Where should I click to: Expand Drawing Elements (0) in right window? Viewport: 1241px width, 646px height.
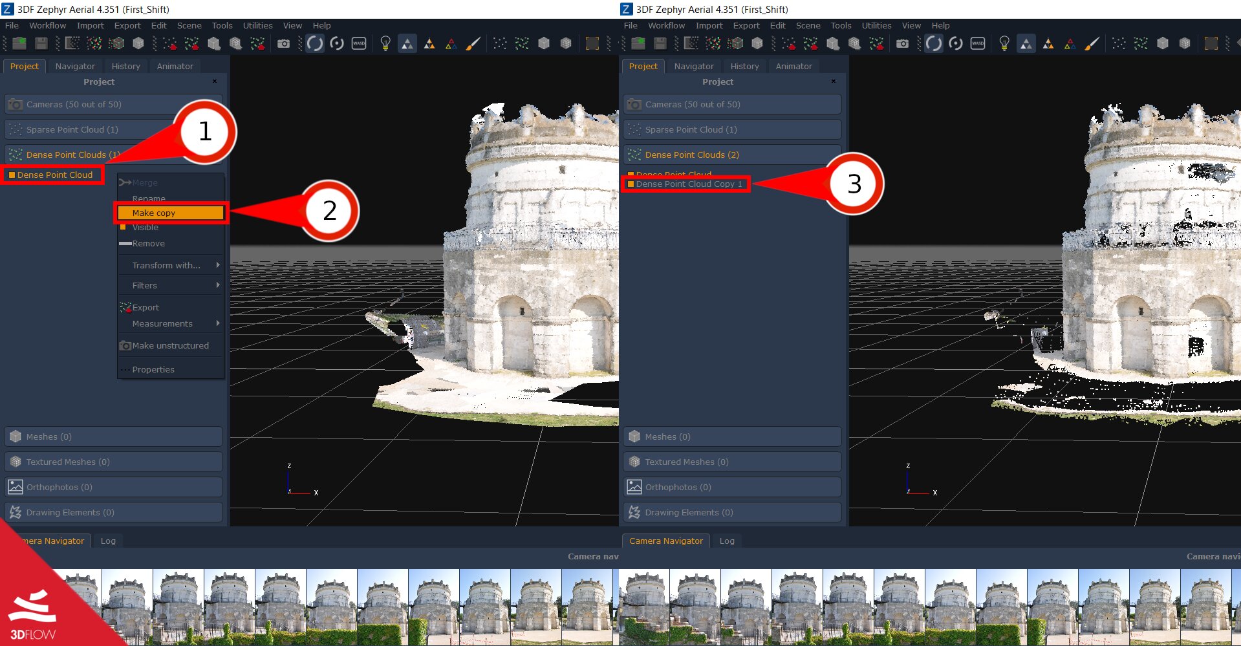[x=732, y=512]
